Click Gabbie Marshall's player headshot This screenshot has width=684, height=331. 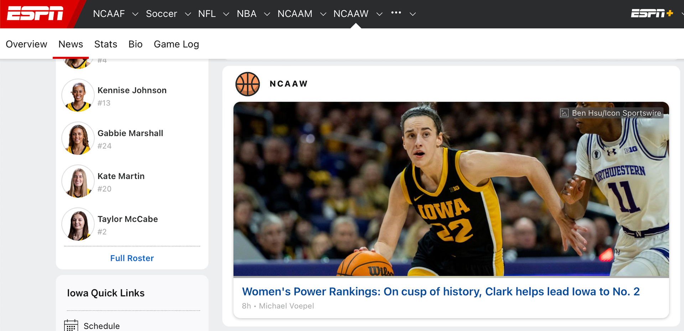pyautogui.click(x=78, y=139)
